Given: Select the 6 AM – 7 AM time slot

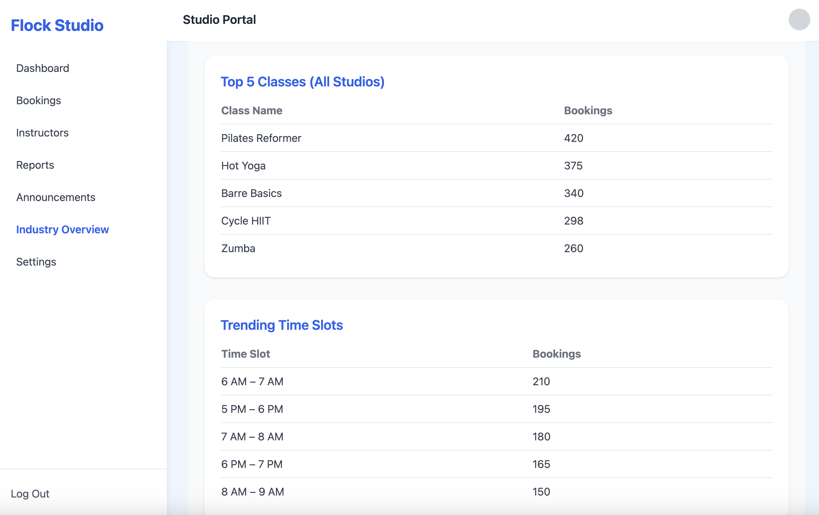Looking at the screenshot, I should [252, 381].
